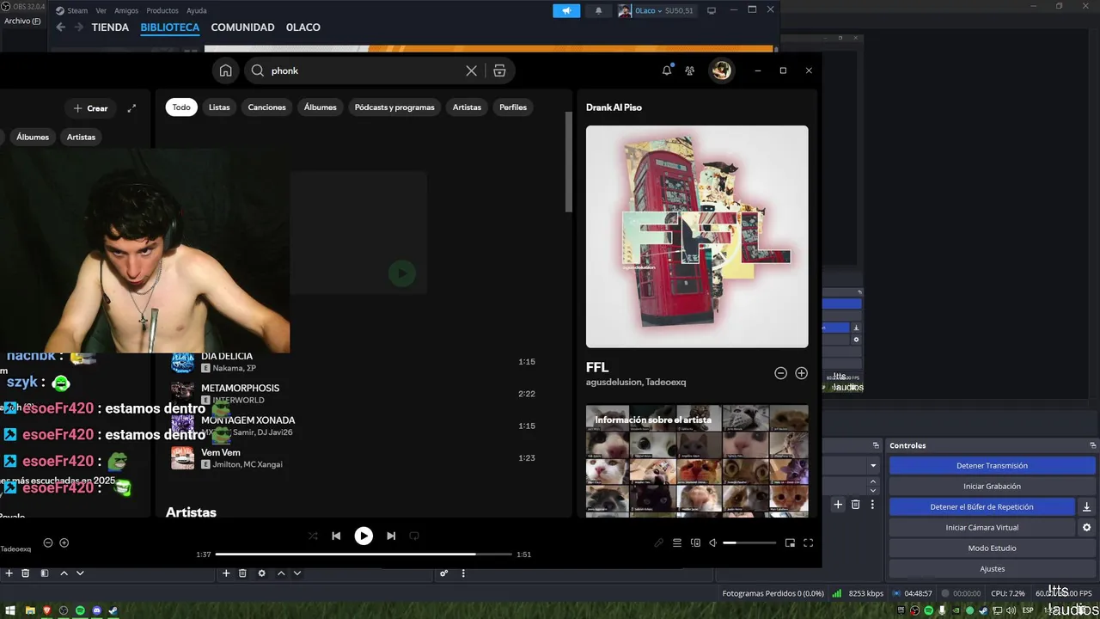Open Spotify friend activity icon
The image size is (1100, 619).
[x=689, y=70]
